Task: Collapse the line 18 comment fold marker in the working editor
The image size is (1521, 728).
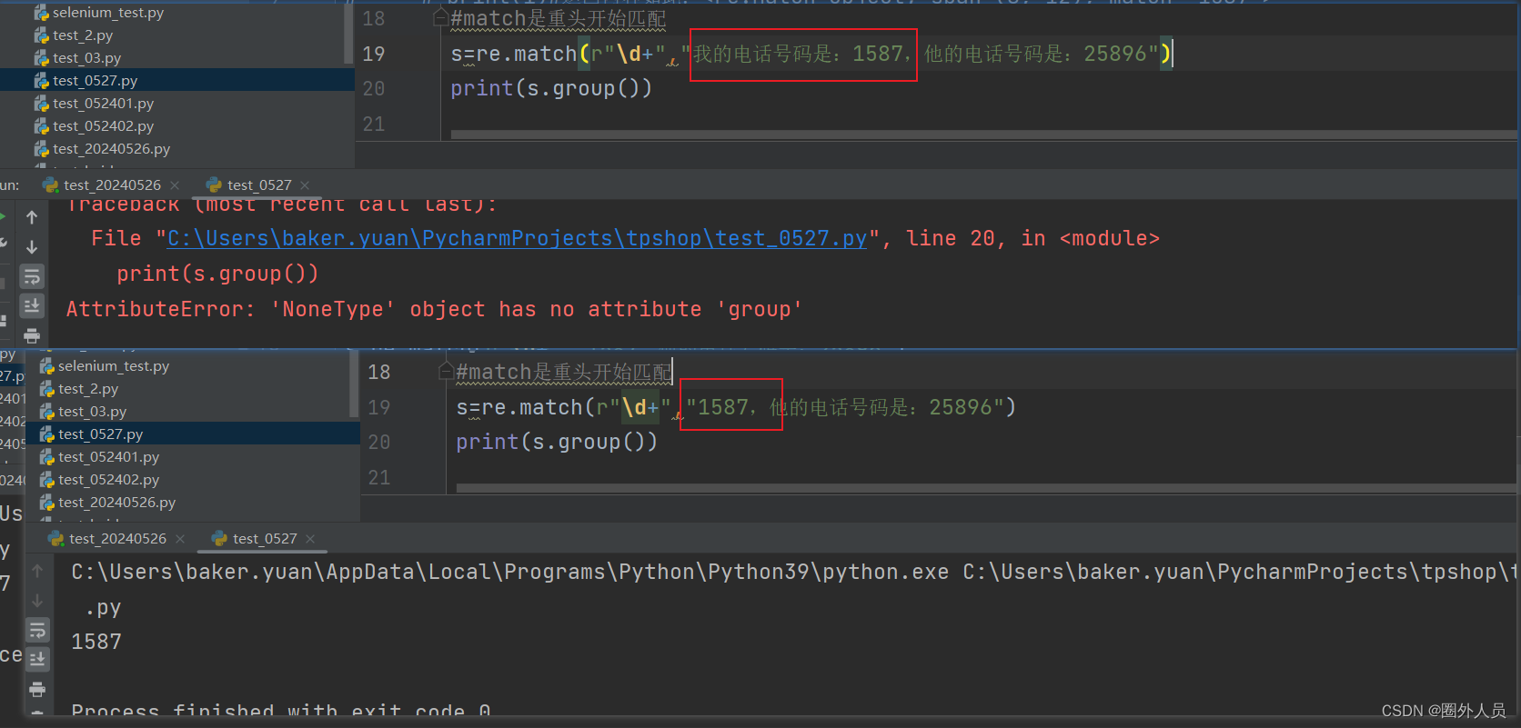Action: click(446, 371)
